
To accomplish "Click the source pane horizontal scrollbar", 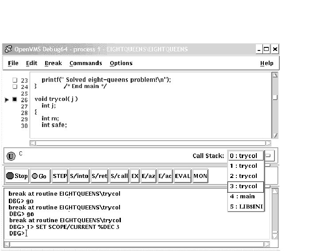I will [x=151, y=143].
